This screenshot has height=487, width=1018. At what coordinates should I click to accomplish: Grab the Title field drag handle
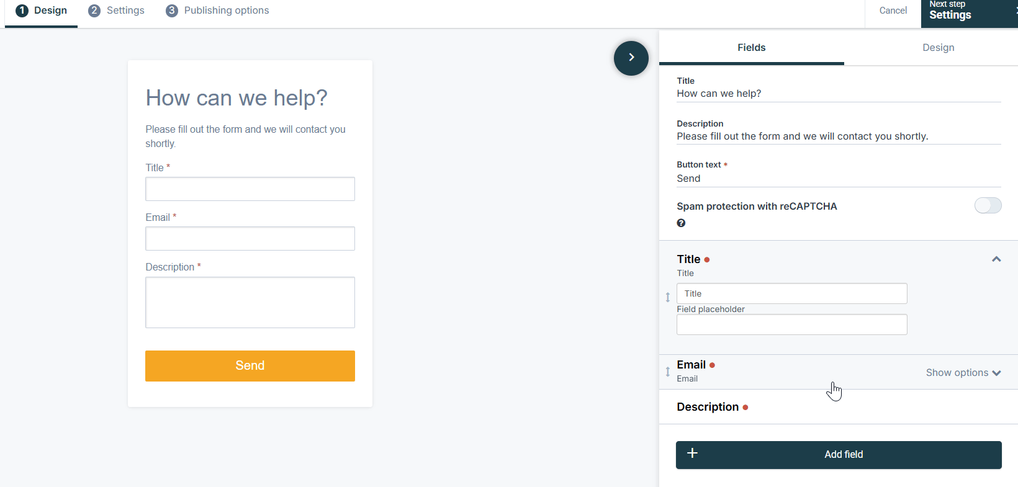coord(668,297)
